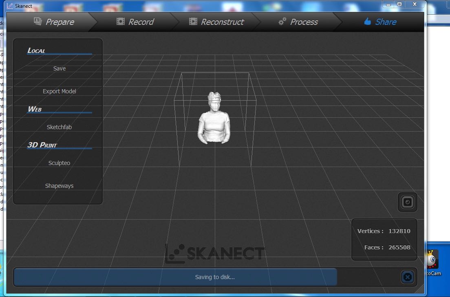Screen dimensions: 450x297
Task: Click the 3D Print section heading
Action: 42,145
